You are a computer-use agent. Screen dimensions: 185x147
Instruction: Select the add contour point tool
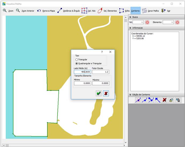coord(145,100)
